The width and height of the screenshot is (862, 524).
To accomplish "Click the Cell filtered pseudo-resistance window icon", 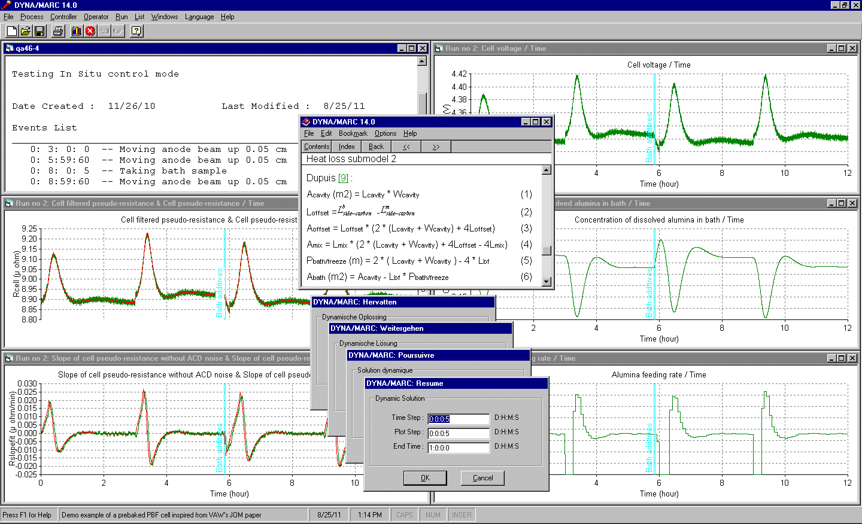I will coord(10,203).
